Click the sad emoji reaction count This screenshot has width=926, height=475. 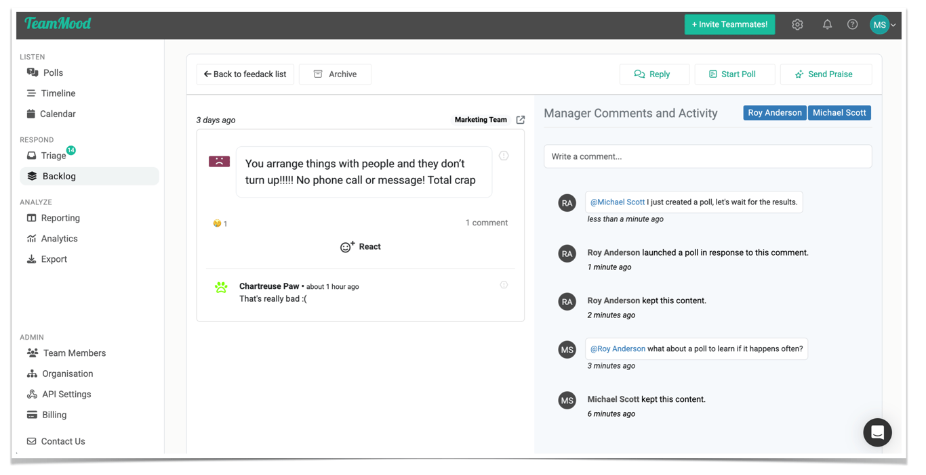tap(220, 223)
